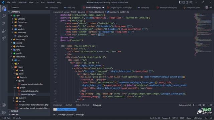Change UTF-8 encoding in status bar
Image resolution: width=214 pixels, height=120 pixels.
point(175,118)
